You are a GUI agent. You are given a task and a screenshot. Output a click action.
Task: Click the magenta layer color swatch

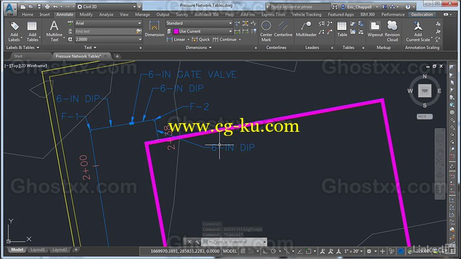point(176,31)
